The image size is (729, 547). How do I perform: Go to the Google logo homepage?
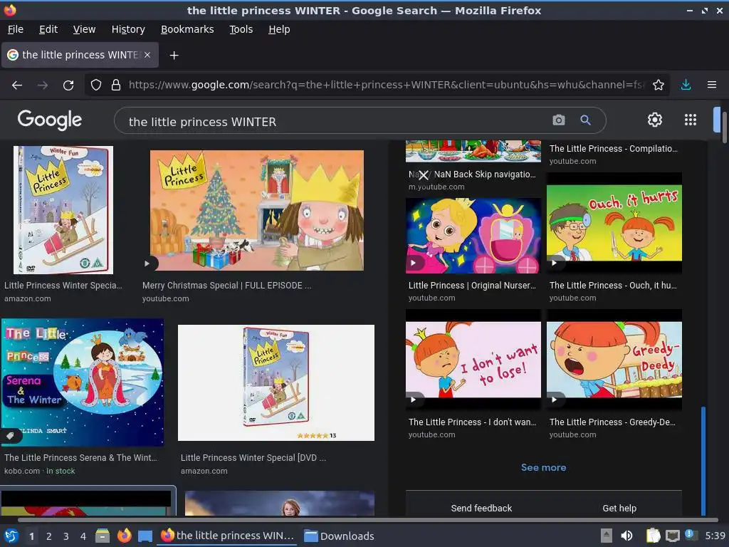(x=50, y=120)
